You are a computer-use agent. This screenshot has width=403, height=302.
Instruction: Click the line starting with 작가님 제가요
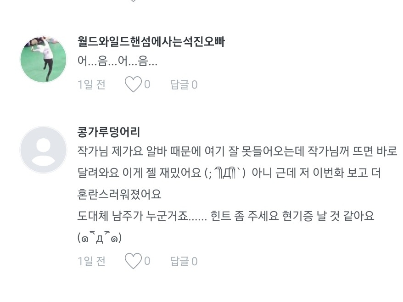(x=237, y=151)
